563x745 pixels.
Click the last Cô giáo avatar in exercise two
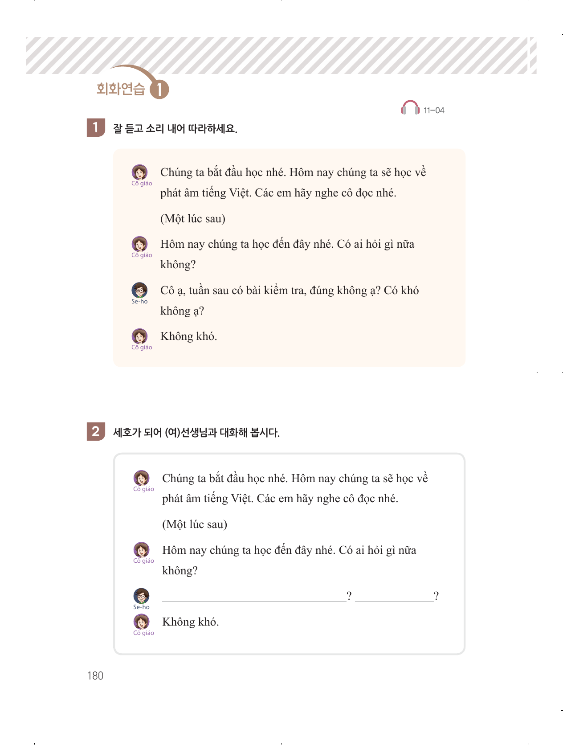[141, 622]
